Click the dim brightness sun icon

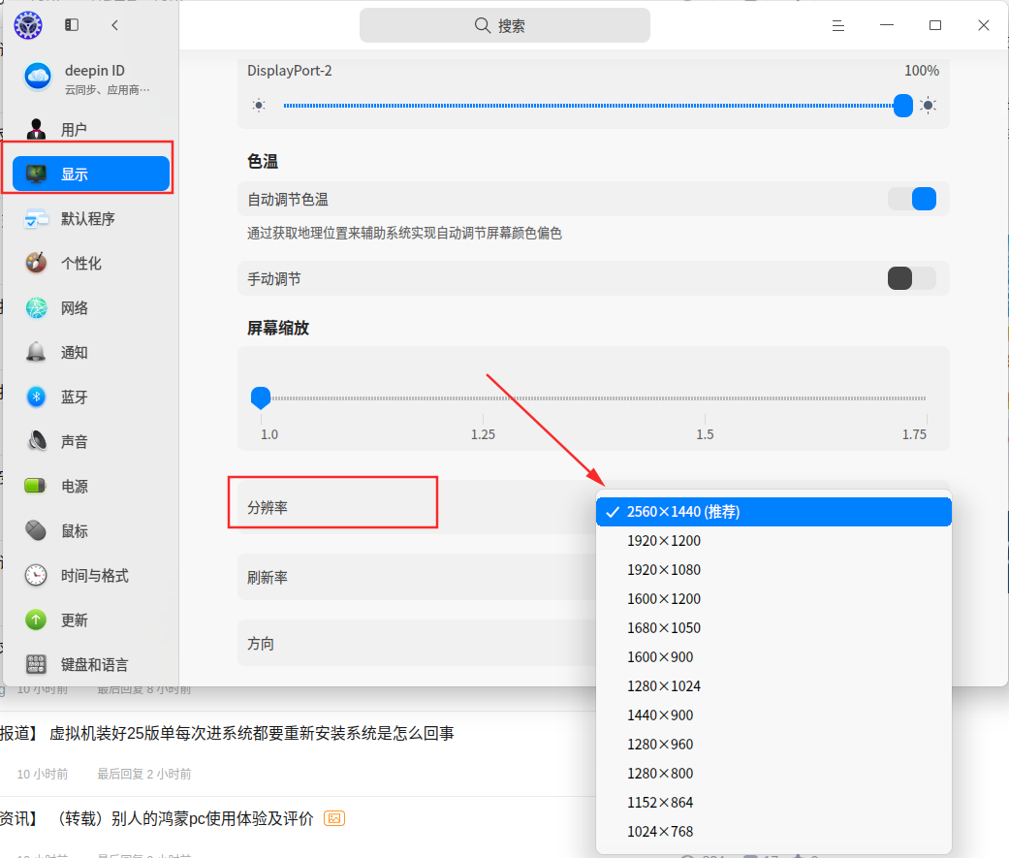[x=259, y=106]
